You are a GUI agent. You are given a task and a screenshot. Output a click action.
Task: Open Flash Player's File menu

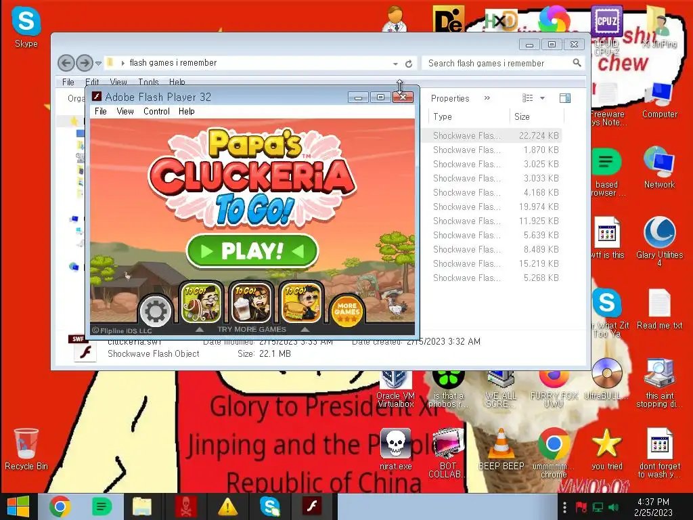[101, 112]
